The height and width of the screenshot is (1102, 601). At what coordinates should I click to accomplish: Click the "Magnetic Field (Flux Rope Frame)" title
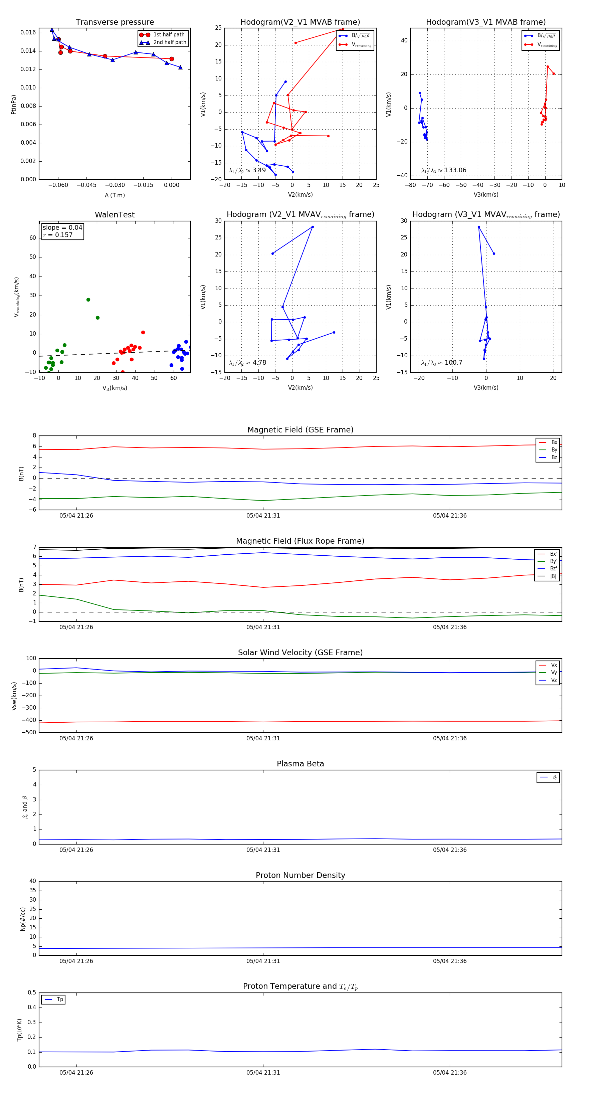300,541
